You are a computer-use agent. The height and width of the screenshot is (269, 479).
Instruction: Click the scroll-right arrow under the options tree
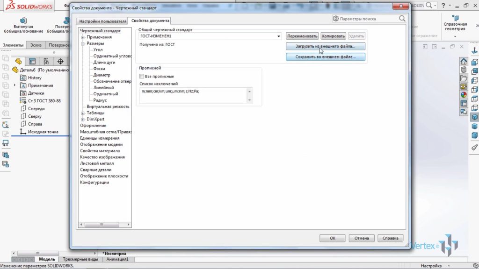coord(128,225)
